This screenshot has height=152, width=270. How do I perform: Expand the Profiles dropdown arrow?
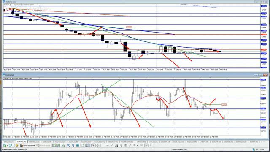(13, 145)
